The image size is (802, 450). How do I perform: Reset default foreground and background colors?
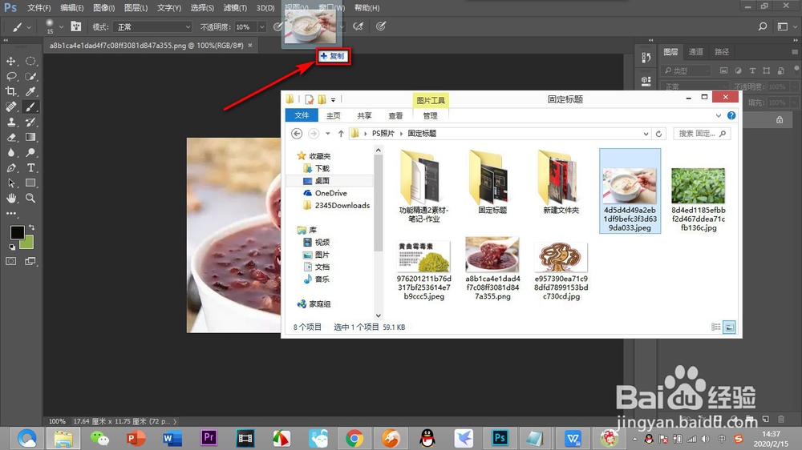coord(12,247)
